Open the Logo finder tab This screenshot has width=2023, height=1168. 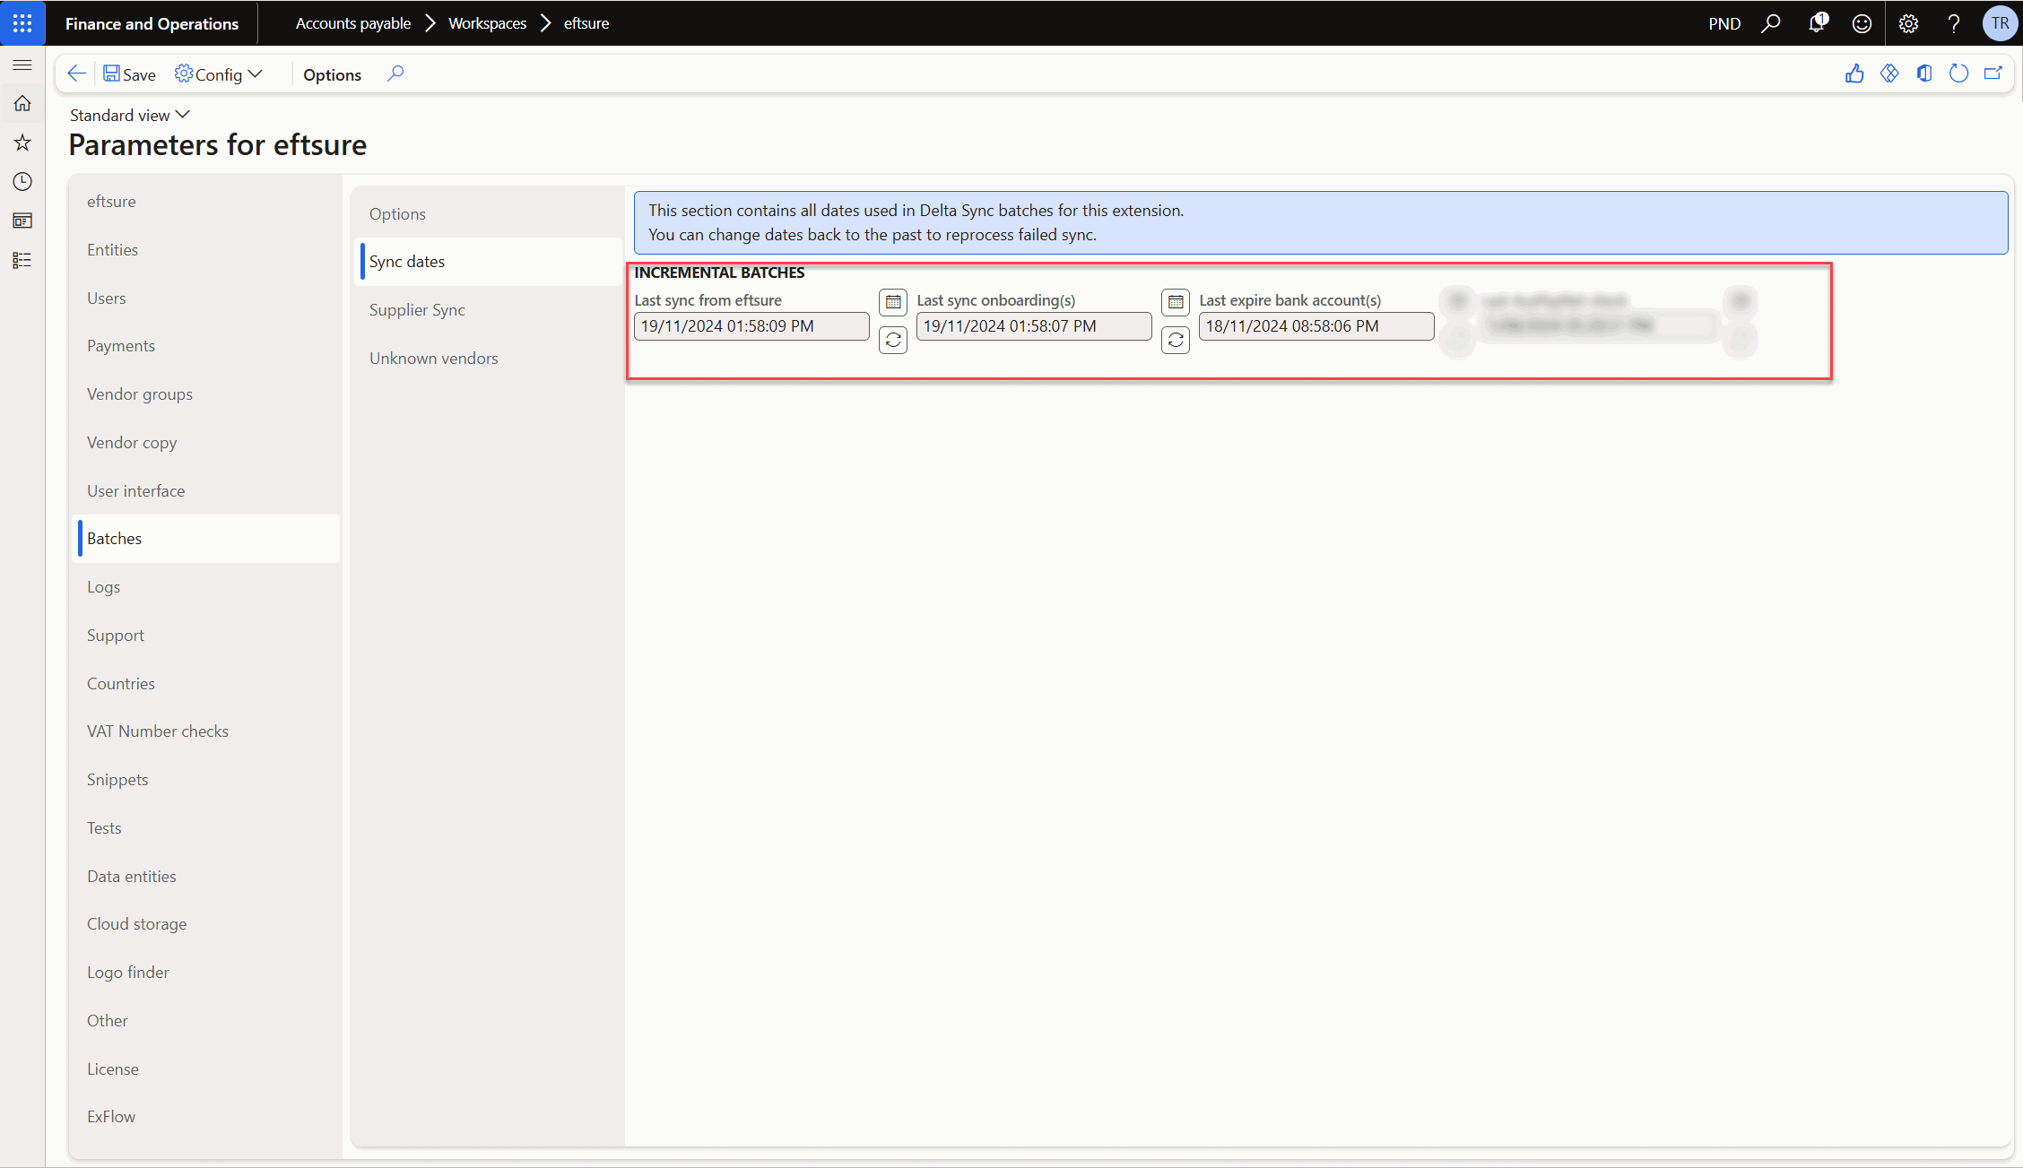click(x=206, y=973)
